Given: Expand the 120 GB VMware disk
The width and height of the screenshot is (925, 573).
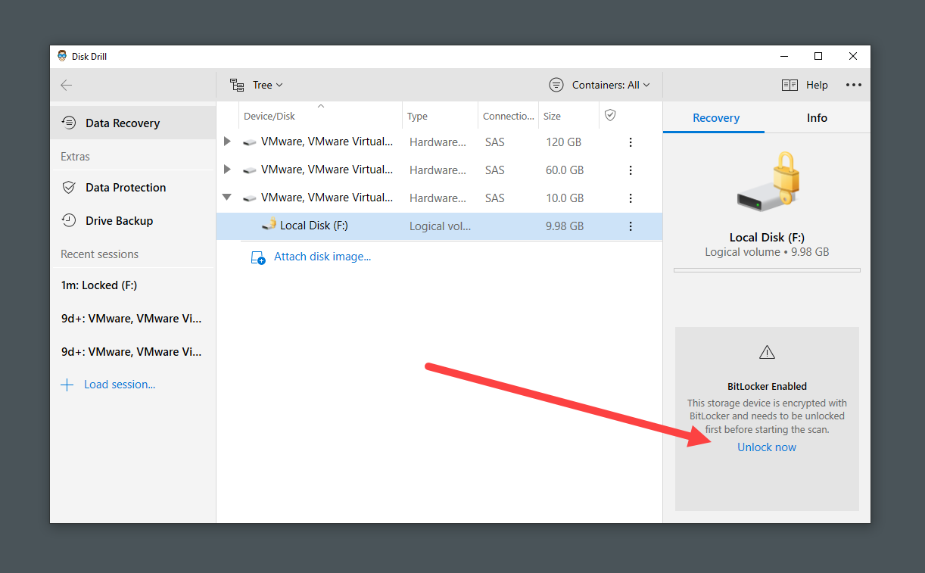Looking at the screenshot, I should [x=227, y=142].
